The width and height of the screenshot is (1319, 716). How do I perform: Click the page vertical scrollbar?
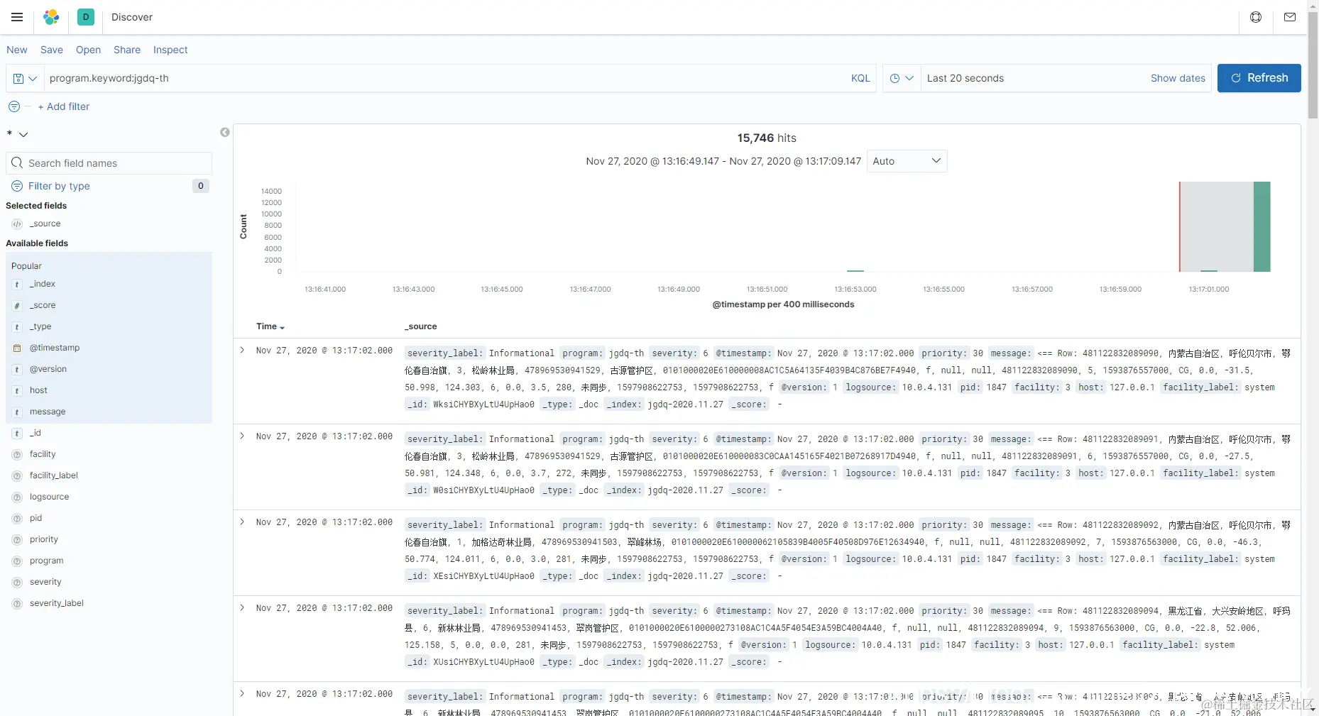[x=1313, y=64]
